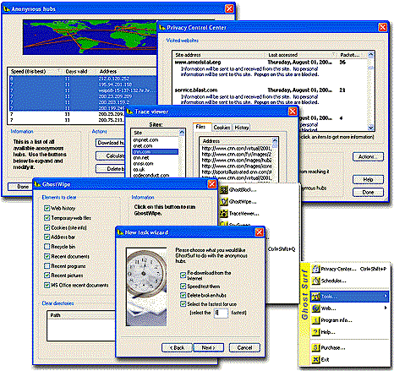Enable the Recycle bin checkbox
The height and width of the screenshot is (371, 394).
47,247
